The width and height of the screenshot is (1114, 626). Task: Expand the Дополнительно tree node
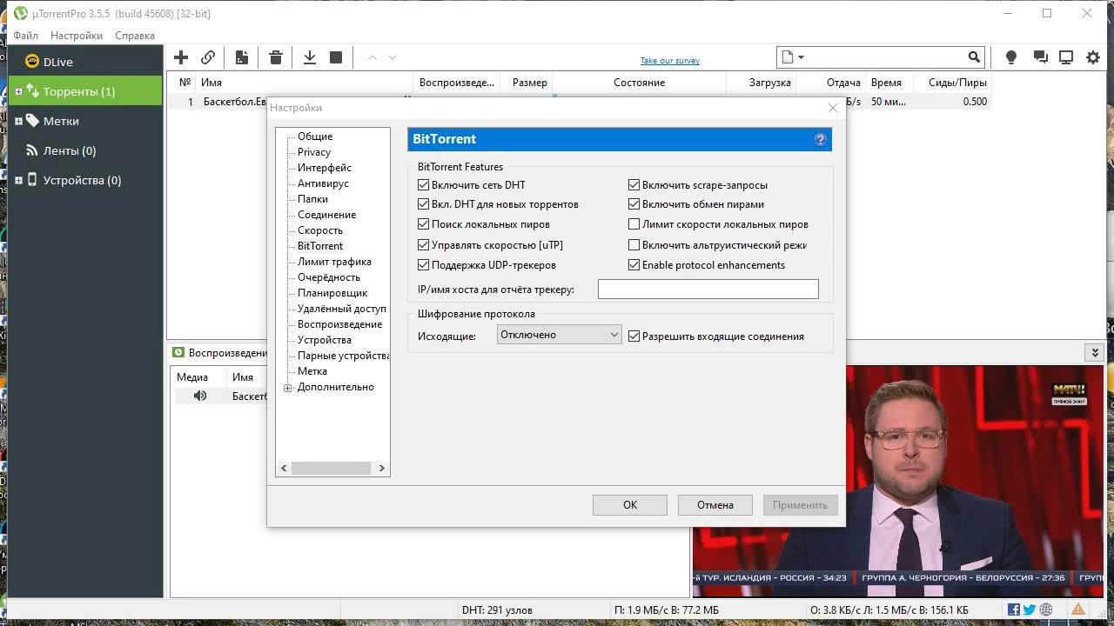pyautogui.click(x=288, y=388)
